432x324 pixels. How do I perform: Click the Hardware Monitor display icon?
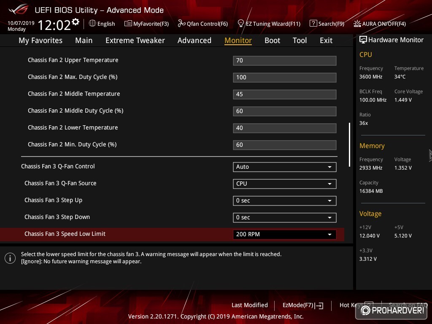[363, 40]
